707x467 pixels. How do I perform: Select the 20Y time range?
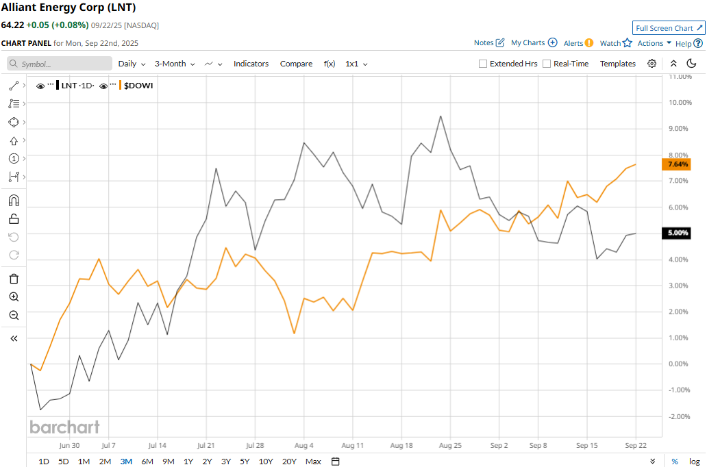(x=289, y=461)
